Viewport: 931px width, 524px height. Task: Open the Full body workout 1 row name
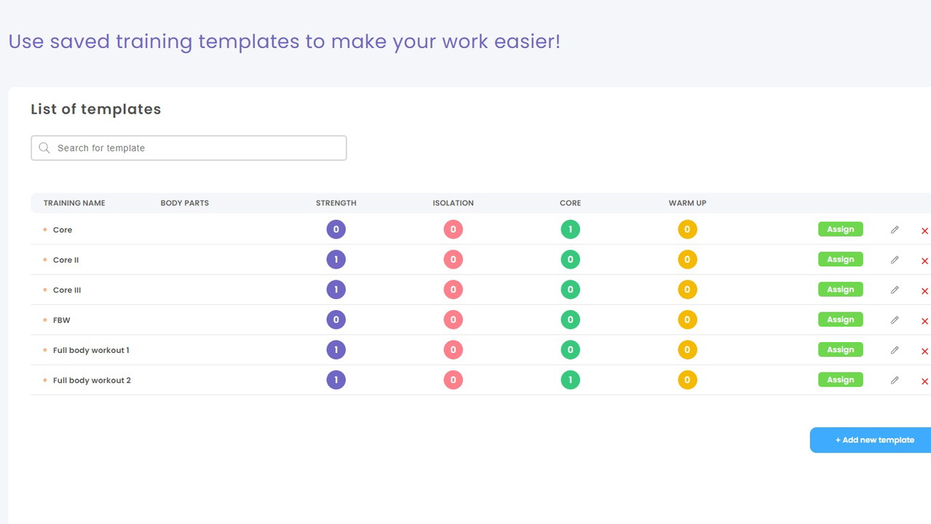pos(91,350)
